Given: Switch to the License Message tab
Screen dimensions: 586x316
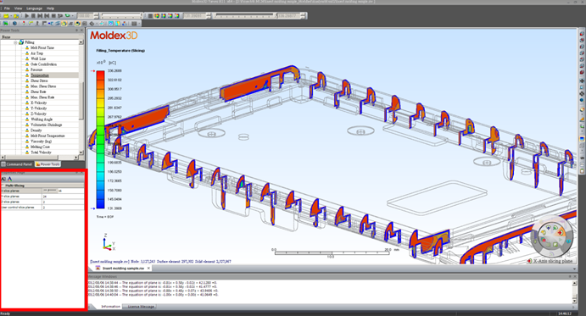Looking at the screenshot, I should 141,307.
